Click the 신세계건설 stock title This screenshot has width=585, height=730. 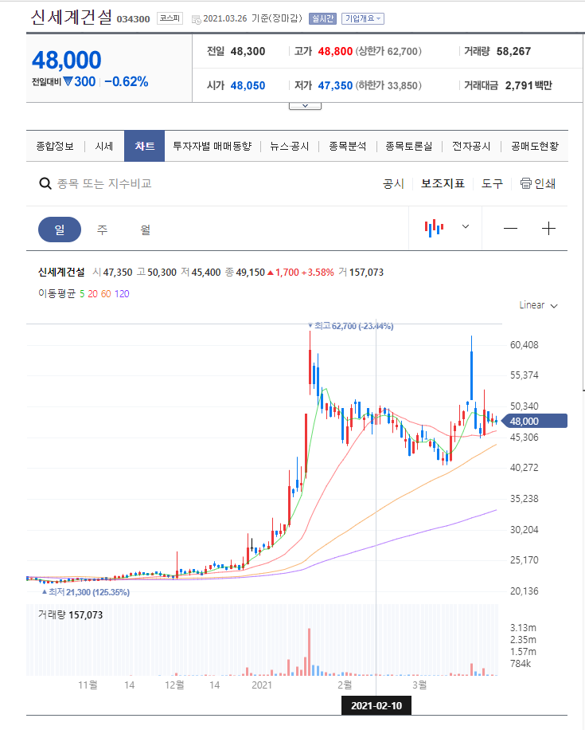click(71, 18)
